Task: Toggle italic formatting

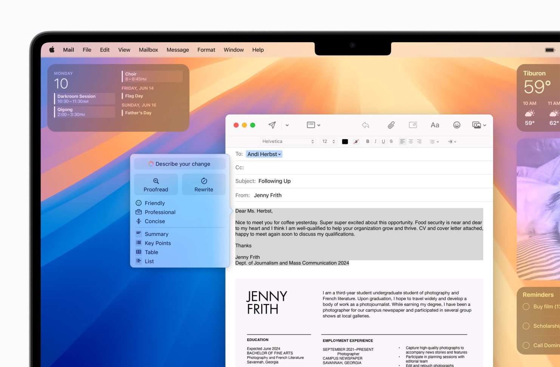Action: click(x=375, y=142)
